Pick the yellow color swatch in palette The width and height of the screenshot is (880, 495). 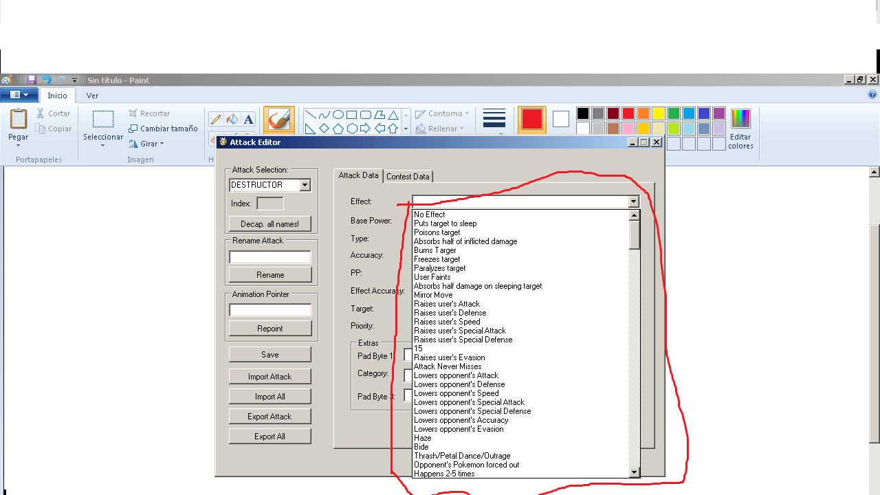coord(658,113)
